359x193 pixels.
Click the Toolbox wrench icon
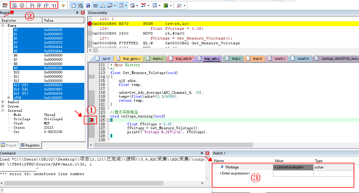click(179, 5)
